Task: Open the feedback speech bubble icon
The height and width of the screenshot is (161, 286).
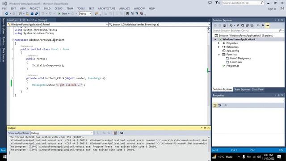Action: pos(210,3)
